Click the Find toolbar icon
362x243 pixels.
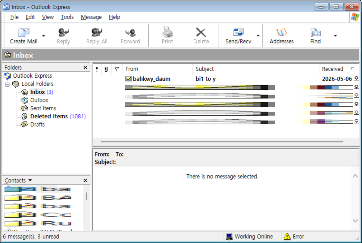pyautogui.click(x=315, y=32)
